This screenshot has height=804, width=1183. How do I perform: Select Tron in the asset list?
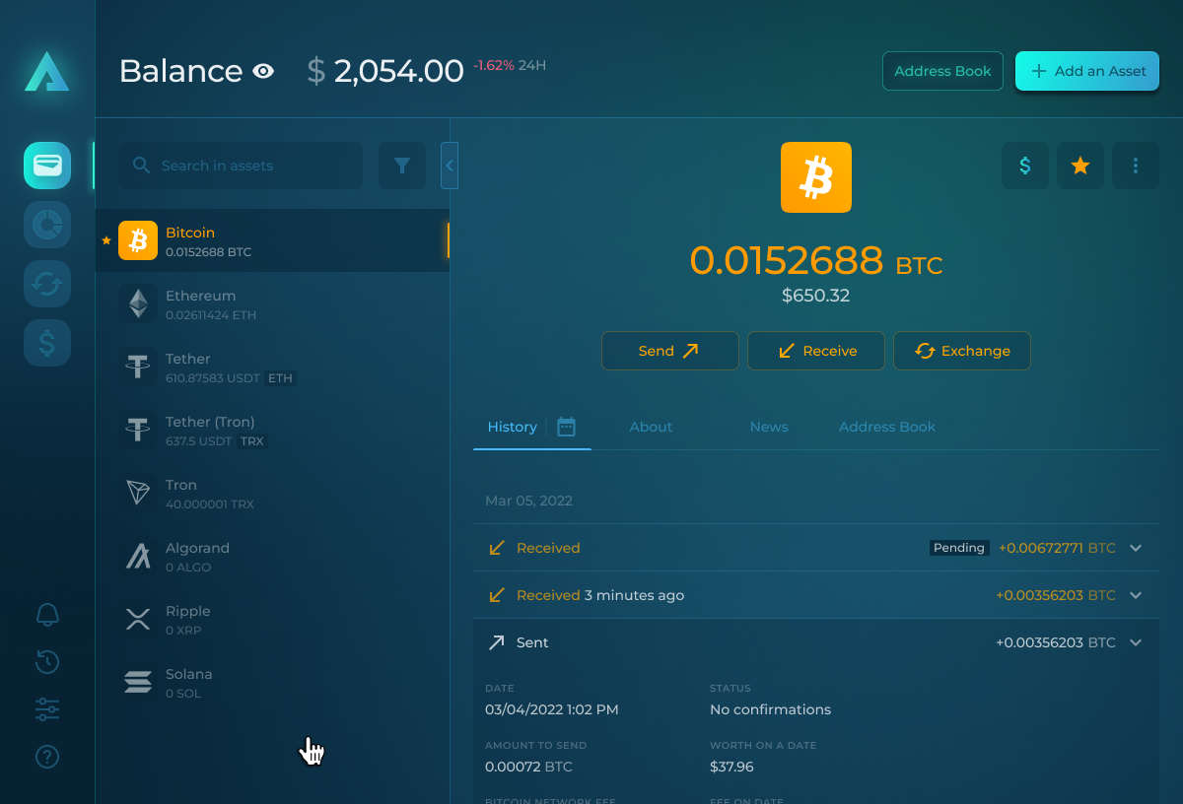272,493
